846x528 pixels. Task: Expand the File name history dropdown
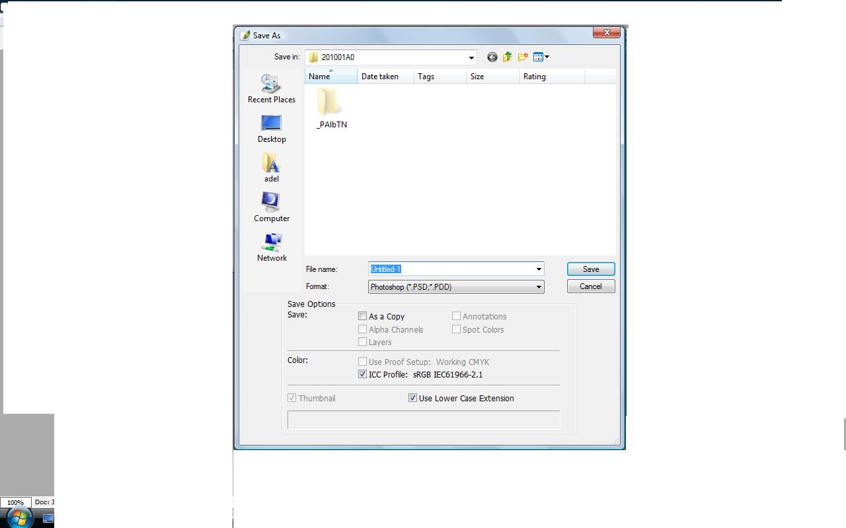coord(539,269)
